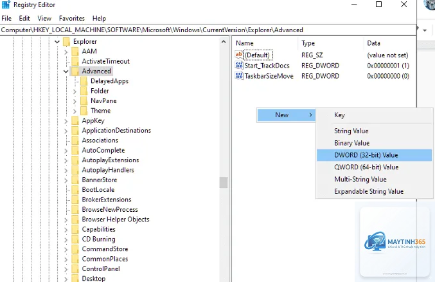The width and height of the screenshot is (435, 282).
Task: Expand the AAM key
Action: 66,52
